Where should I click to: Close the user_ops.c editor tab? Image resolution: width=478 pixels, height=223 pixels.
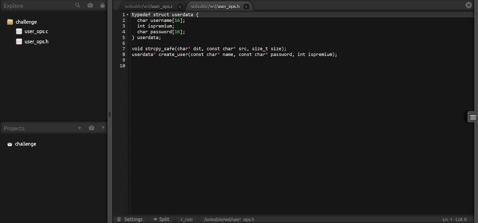pyautogui.click(x=180, y=7)
